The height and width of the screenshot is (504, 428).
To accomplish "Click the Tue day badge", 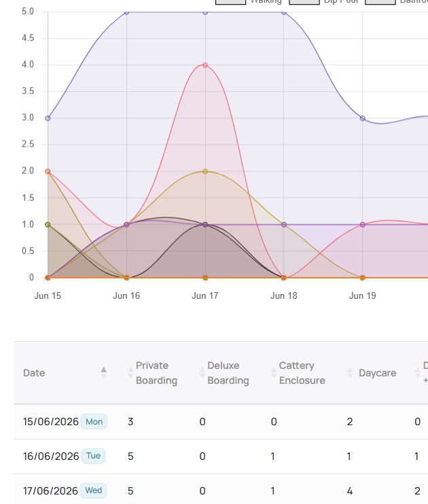I will click(x=93, y=456).
